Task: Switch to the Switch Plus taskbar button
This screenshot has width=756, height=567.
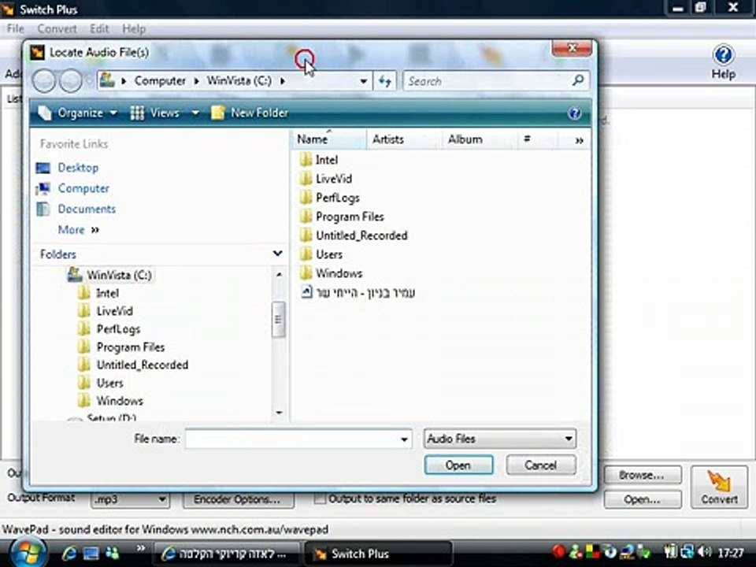Action: click(379, 553)
